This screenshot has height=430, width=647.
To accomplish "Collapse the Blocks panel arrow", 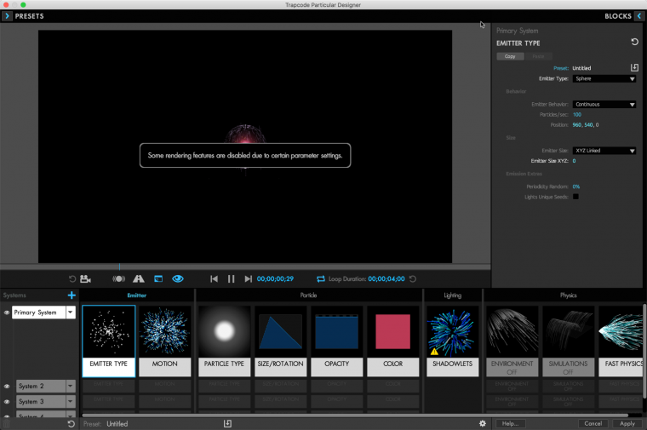I will [639, 16].
